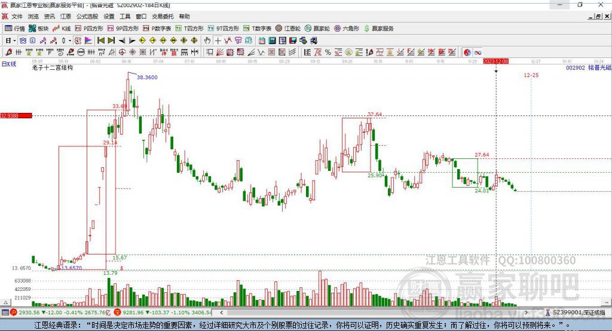The image size is (612, 331).
Task: Click the black right arrow to move forward
Action: (132, 41)
